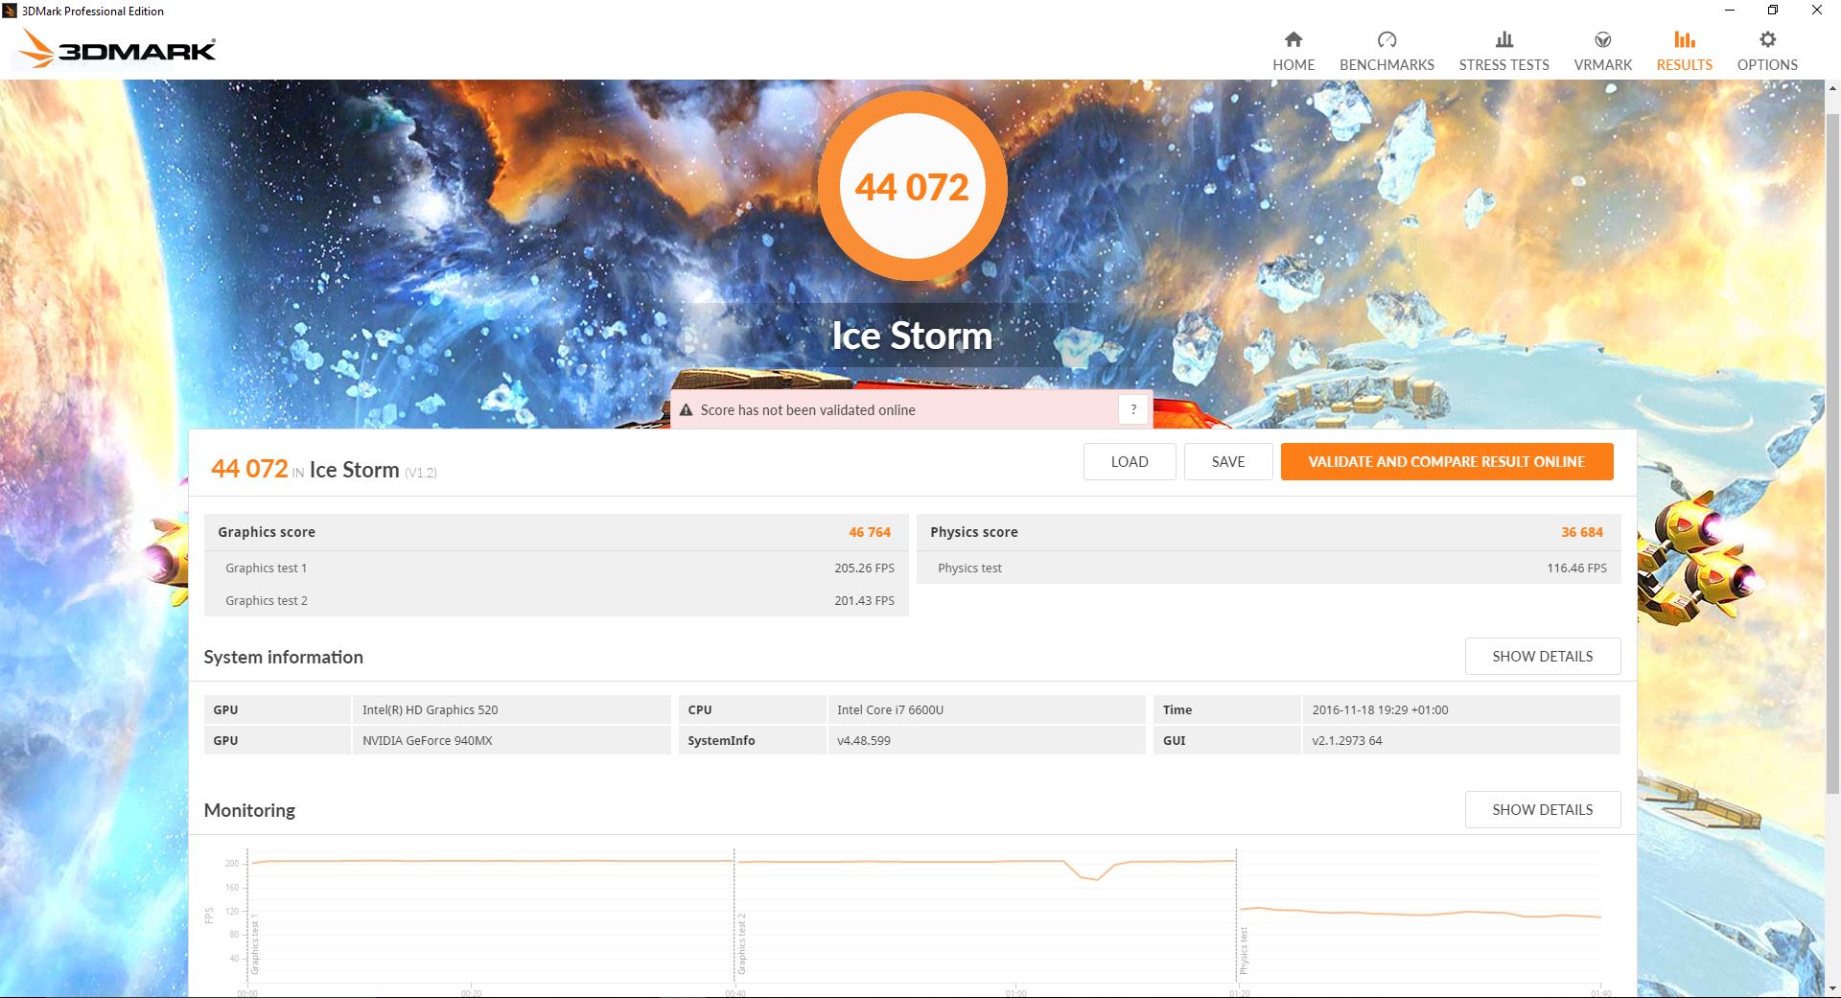Open the VRMARK tab label
1841x998 pixels.
(1602, 65)
